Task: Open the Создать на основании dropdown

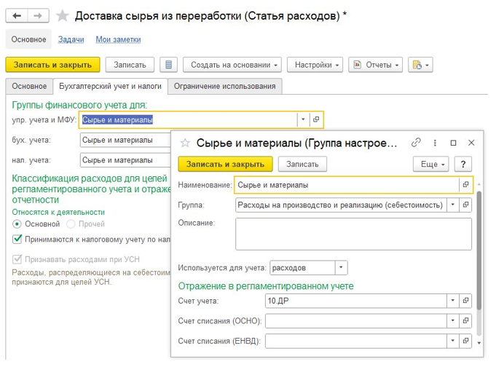Action: 232,65
